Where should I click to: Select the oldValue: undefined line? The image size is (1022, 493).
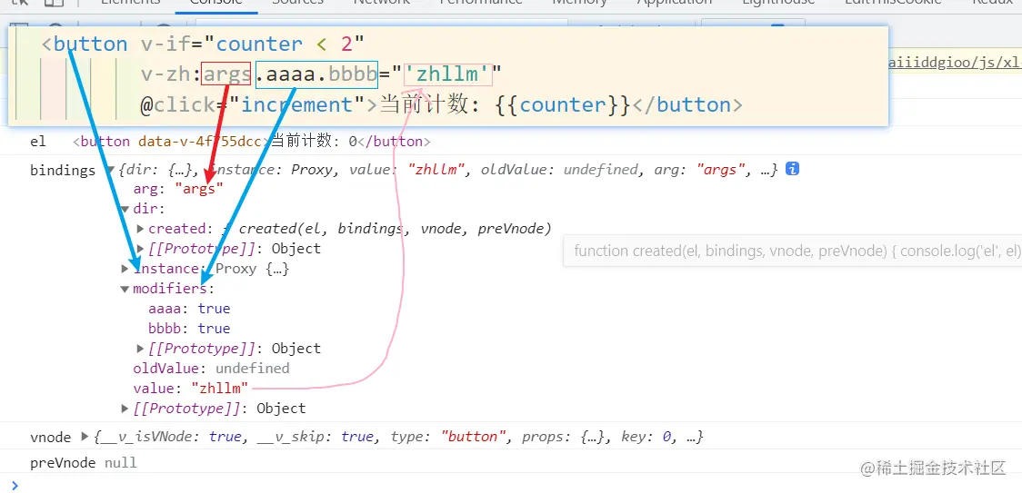point(211,368)
